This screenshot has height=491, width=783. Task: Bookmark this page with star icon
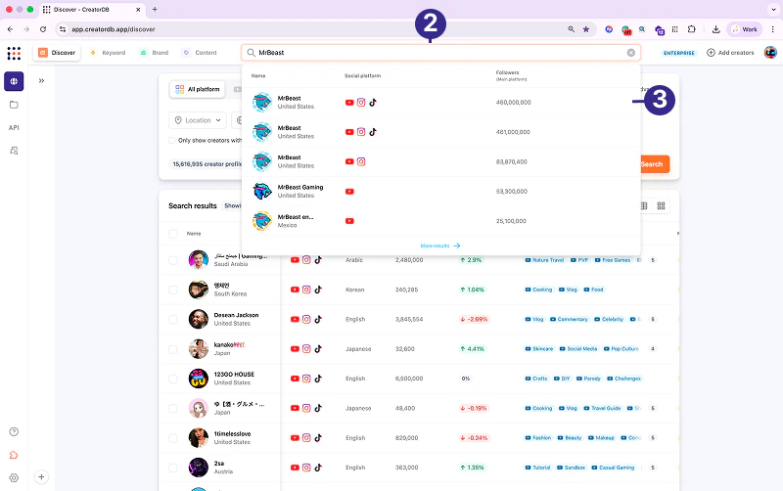(x=586, y=29)
